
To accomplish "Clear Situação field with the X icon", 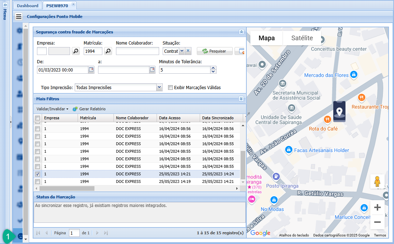I will point(188,51).
